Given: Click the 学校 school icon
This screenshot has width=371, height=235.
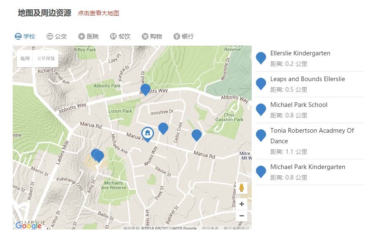Looking at the screenshot, I should (18, 36).
